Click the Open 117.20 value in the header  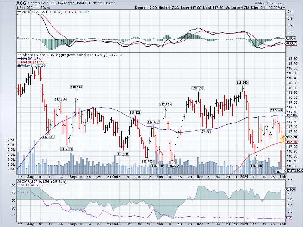point(146,8)
